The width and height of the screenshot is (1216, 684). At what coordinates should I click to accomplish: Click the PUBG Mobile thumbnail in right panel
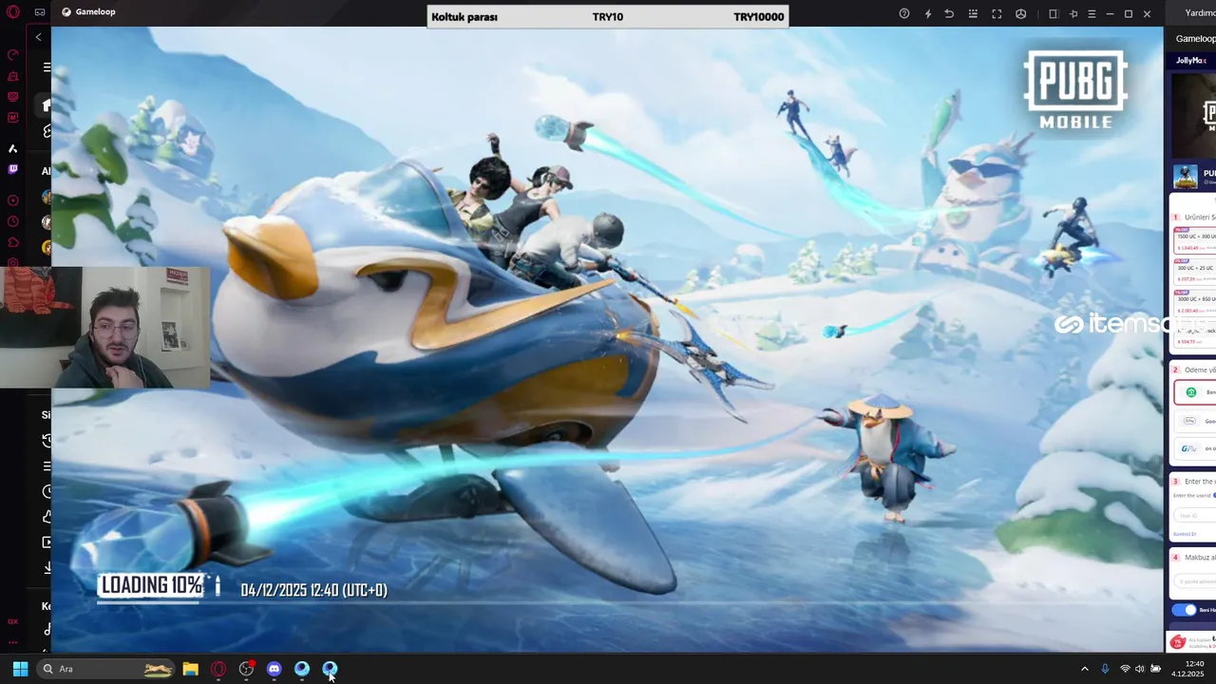pos(1194,114)
